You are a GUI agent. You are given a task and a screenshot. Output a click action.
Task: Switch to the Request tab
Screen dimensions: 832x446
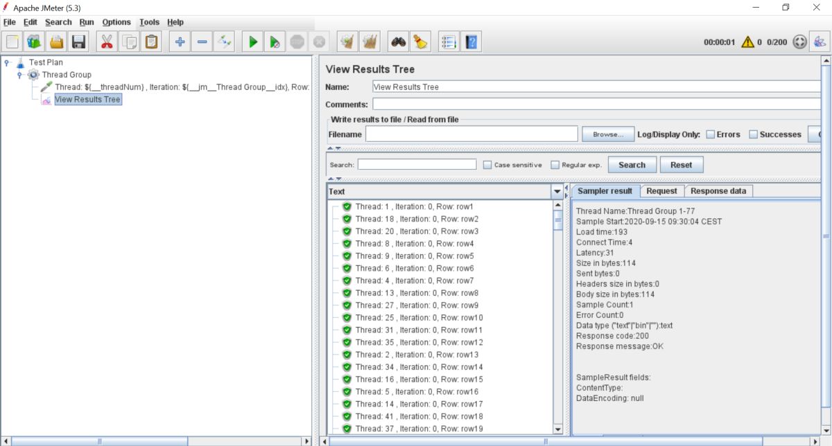661,191
